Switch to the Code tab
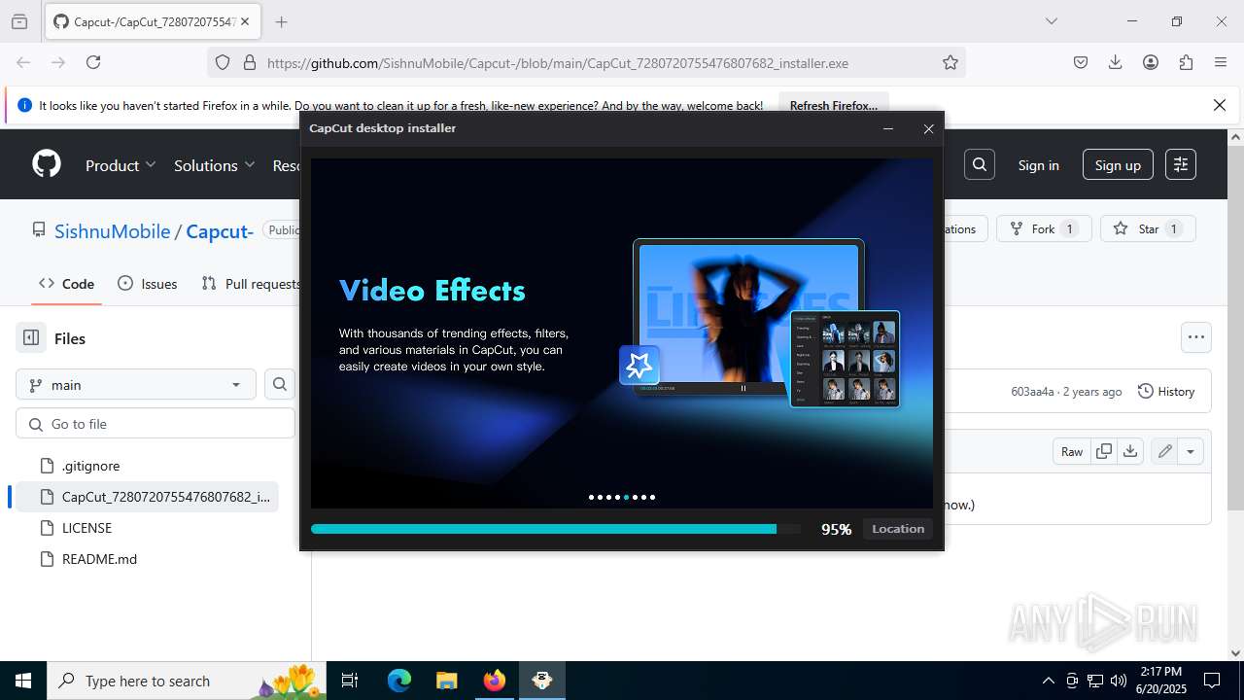This screenshot has width=1244, height=700. [66, 284]
